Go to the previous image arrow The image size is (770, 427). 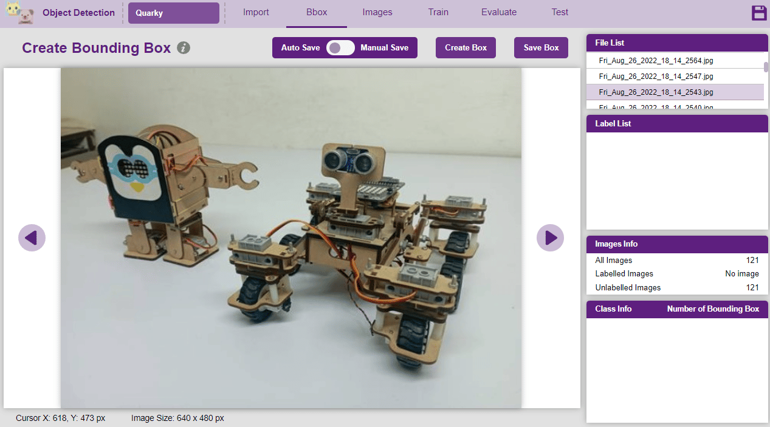[x=32, y=237]
